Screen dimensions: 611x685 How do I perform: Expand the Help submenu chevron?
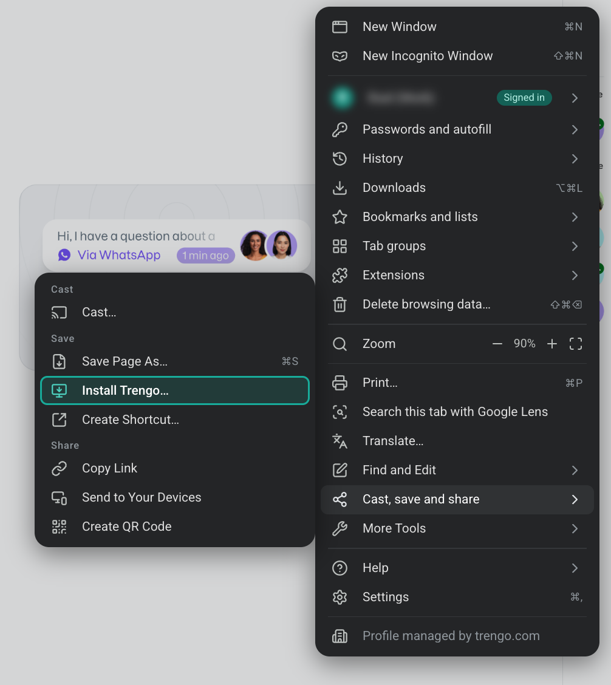tap(575, 568)
